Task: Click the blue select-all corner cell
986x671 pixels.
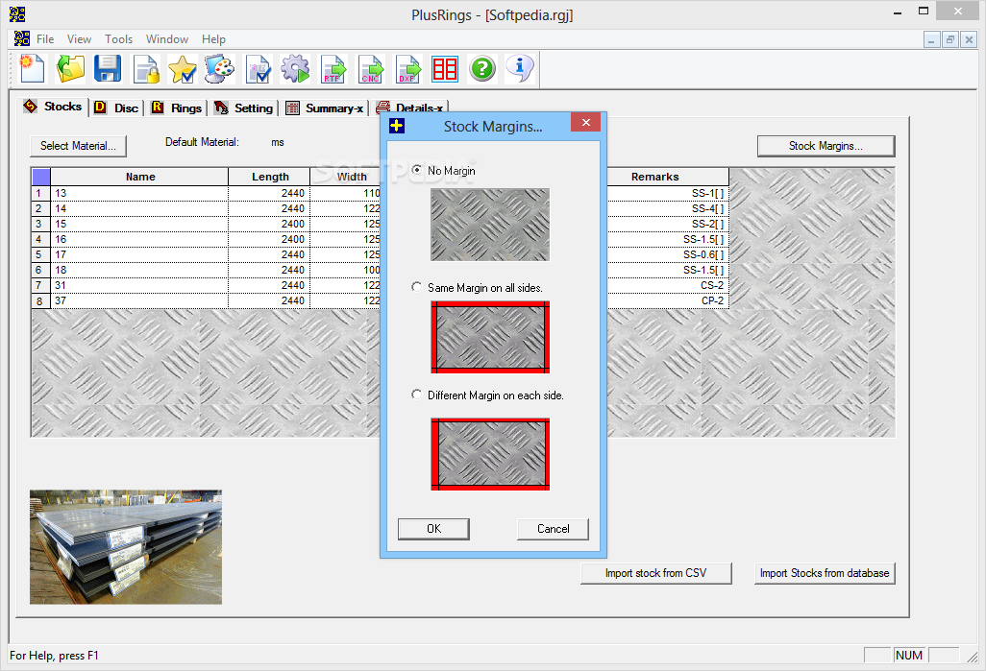Action: [x=41, y=177]
